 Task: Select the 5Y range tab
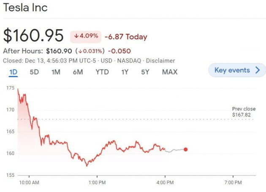tap(145, 72)
